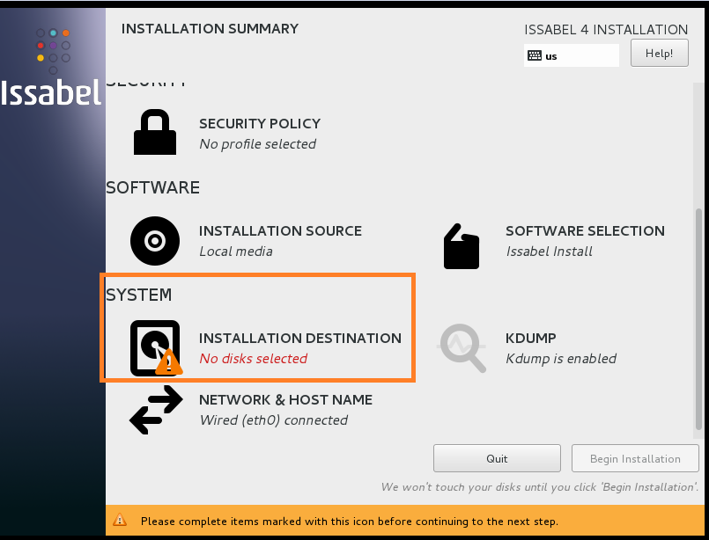Click 'Wired (eth0) connected' status text
This screenshot has width=709, height=540.
(x=273, y=420)
